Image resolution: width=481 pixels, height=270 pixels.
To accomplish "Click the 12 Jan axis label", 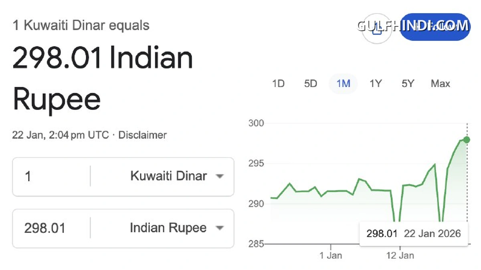I will coord(400,256).
